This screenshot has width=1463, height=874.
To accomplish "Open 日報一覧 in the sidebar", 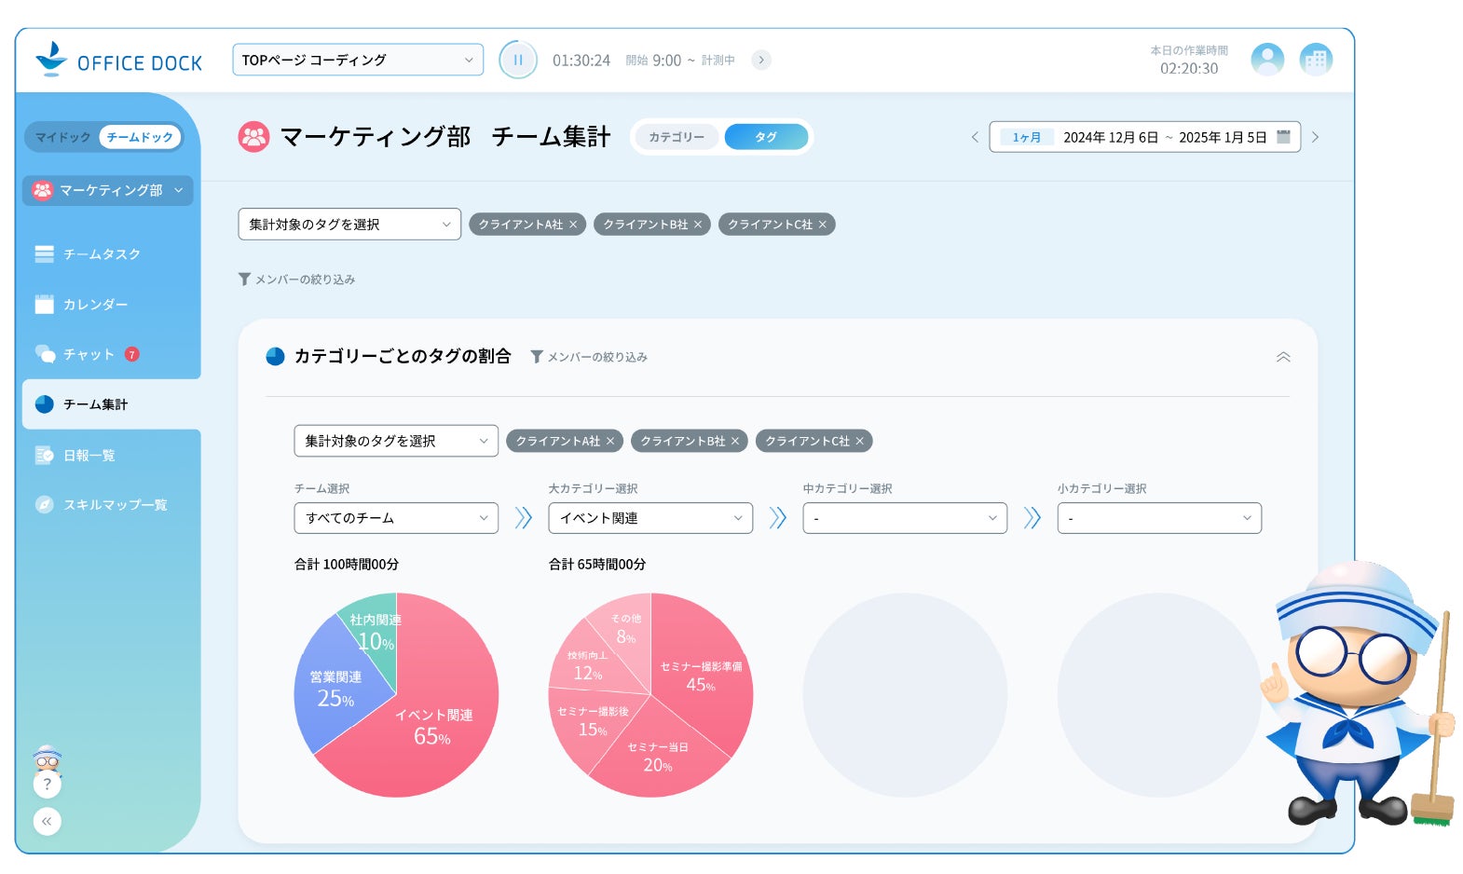I will [89, 455].
